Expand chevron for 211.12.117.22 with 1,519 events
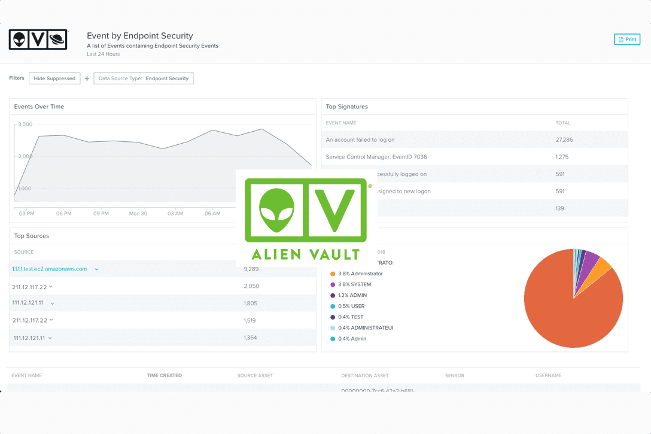 (51, 320)
